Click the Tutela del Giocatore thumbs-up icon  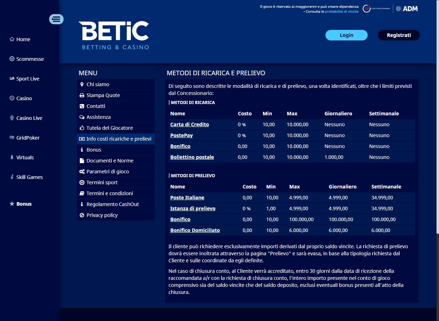(82, 128)
